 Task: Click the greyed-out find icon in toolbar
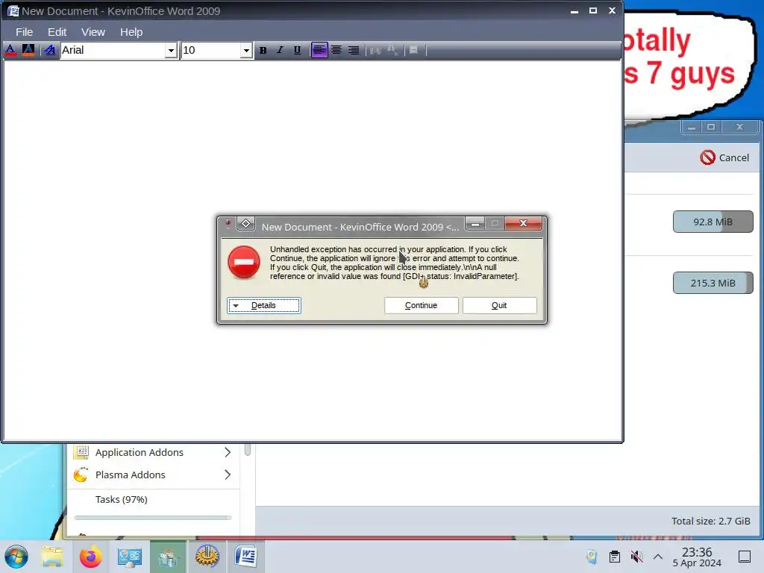pyautogui.click(x=375, y=50)
